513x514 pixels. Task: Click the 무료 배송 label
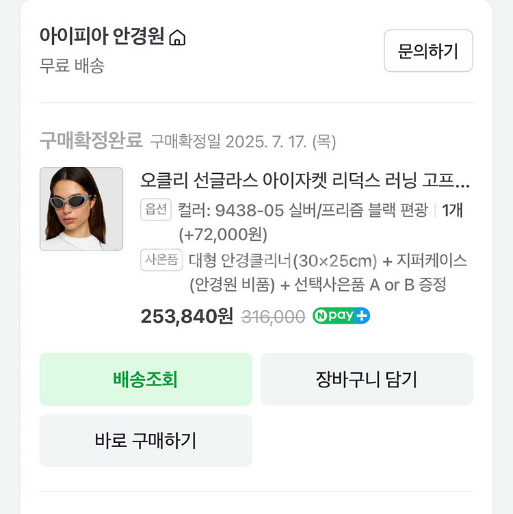(x=72, y=66)
